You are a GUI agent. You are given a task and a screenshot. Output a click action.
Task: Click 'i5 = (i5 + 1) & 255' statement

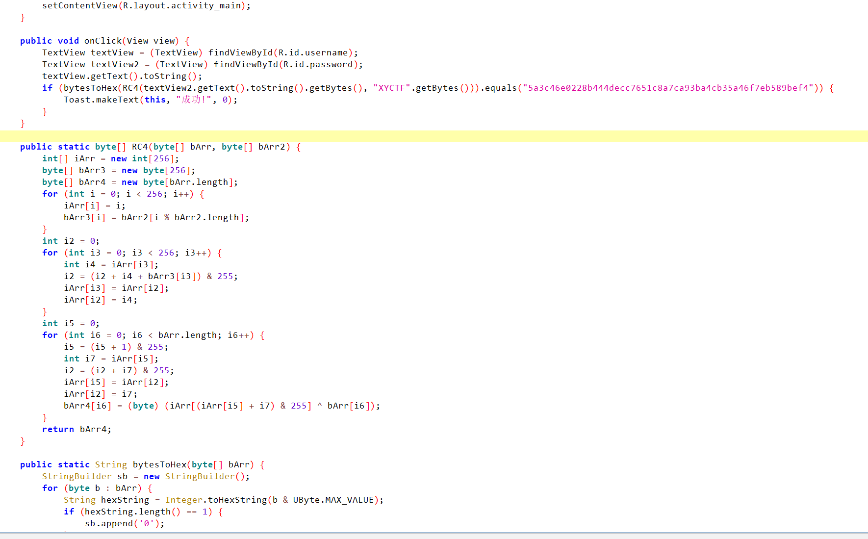[116, 347]
